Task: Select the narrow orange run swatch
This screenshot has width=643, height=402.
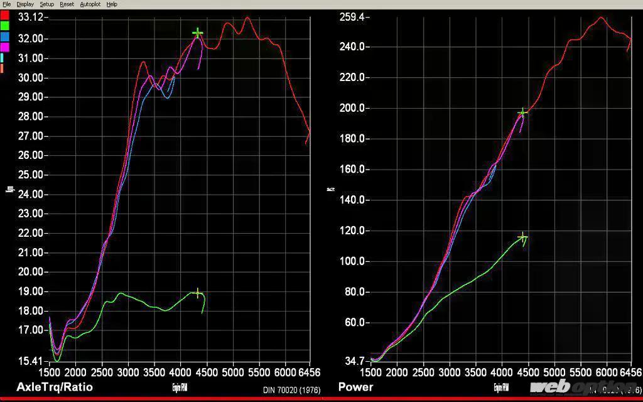Action: pos(3,68)
